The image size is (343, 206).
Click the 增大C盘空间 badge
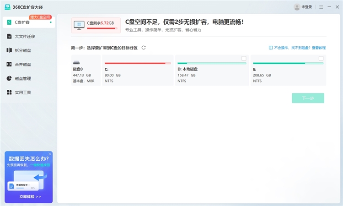(40, 17)
